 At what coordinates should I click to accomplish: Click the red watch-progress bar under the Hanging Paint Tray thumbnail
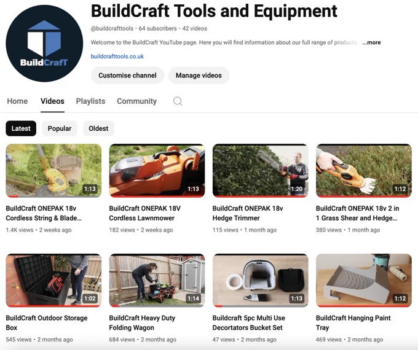pyautogui.click(x=364, y=306)
